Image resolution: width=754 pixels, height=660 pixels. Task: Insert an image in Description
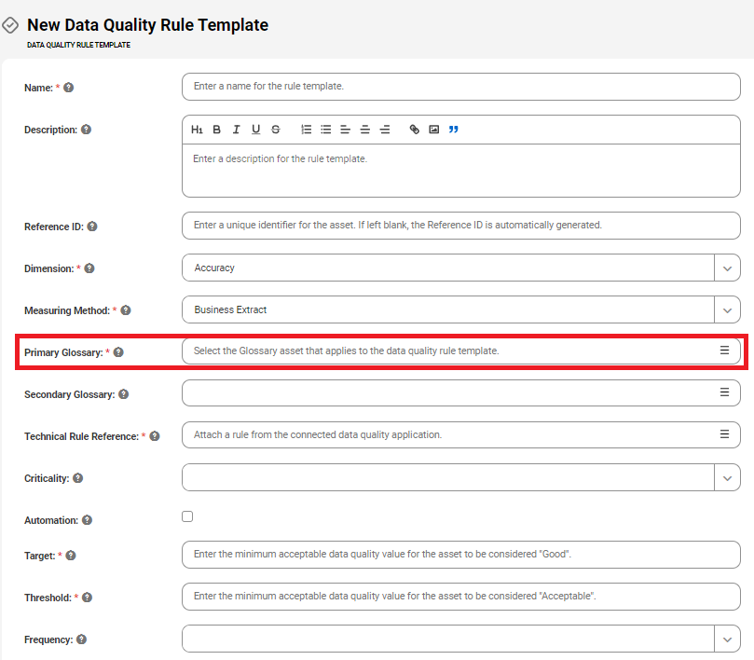(x=433, y=130)
